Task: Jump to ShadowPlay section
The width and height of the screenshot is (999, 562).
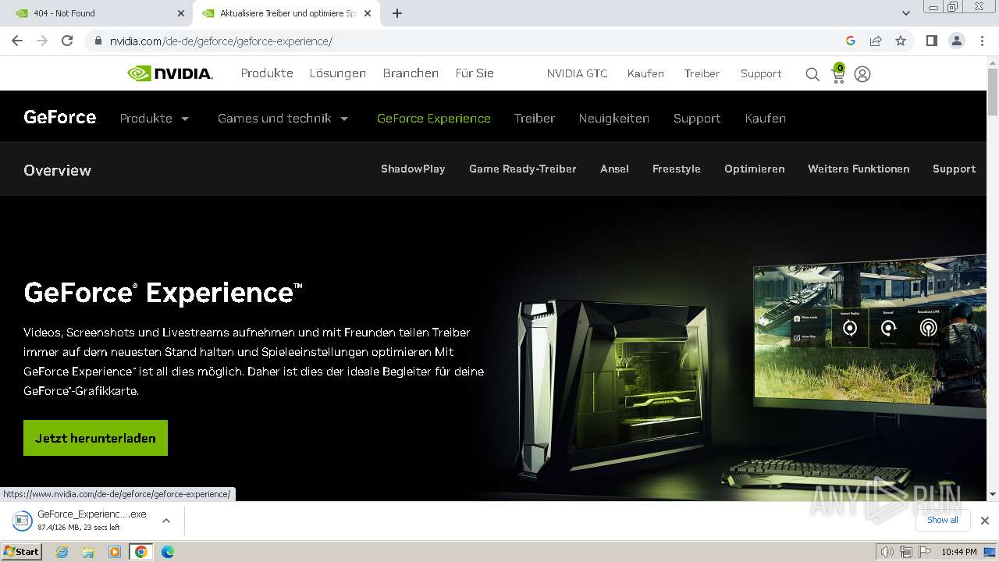Action: pyautogui.click(x=413, y=169)
